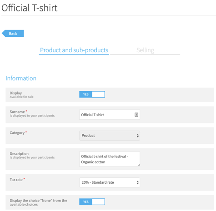Click the Official T-shirt page title

point(30,8)
